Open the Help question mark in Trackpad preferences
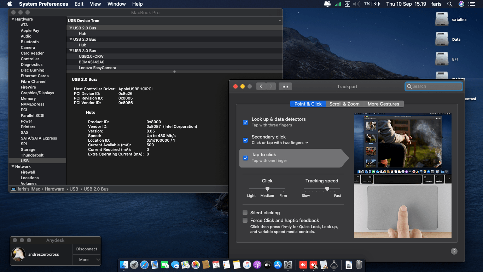Viewport: 483px width, 272px height. pyautogui.click(x=454, y=251)
